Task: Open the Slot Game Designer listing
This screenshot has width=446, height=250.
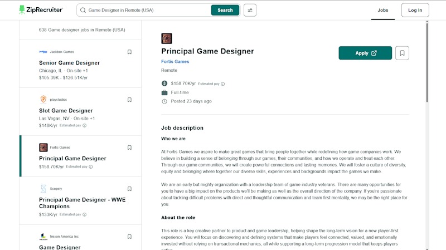Action: (x=66, y=110)
